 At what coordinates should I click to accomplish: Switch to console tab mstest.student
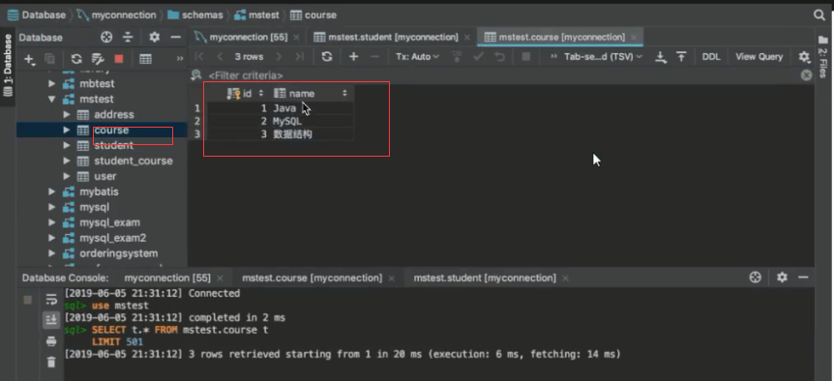485,278
